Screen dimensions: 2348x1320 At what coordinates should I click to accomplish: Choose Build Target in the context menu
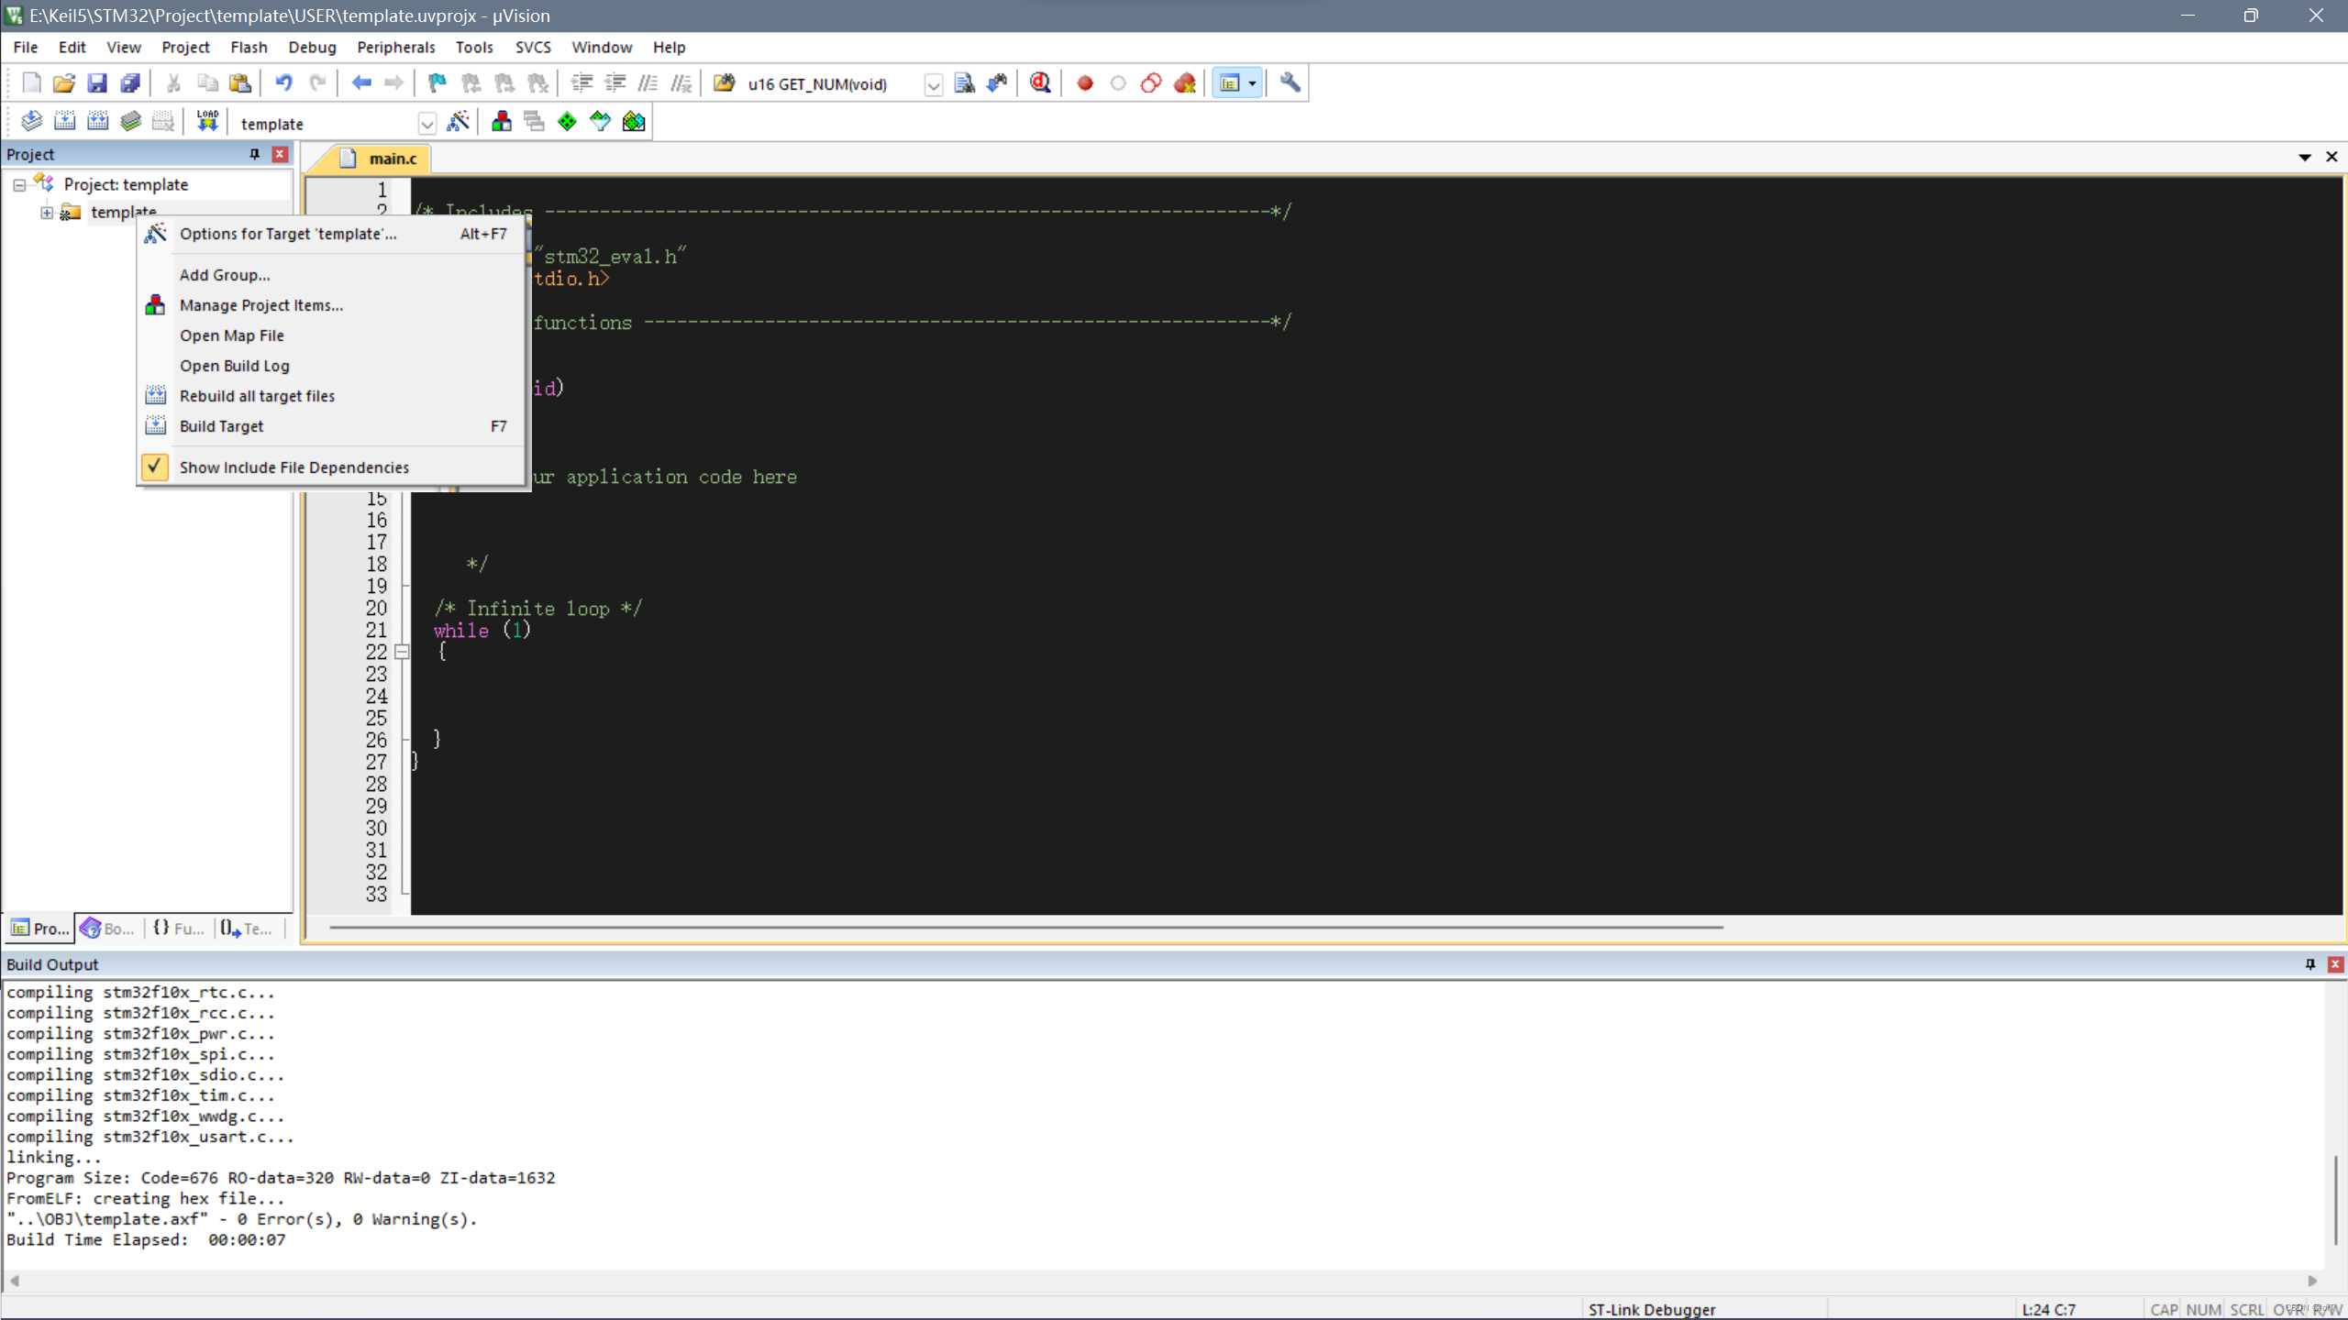[x=222, y=425]
